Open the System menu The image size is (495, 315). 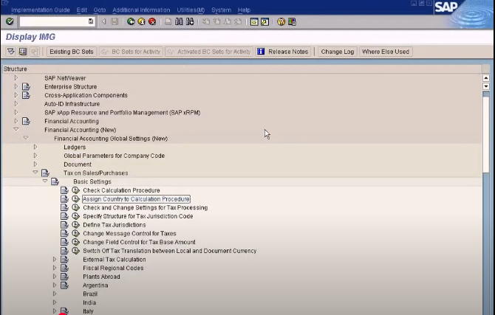tap(221, 10)
